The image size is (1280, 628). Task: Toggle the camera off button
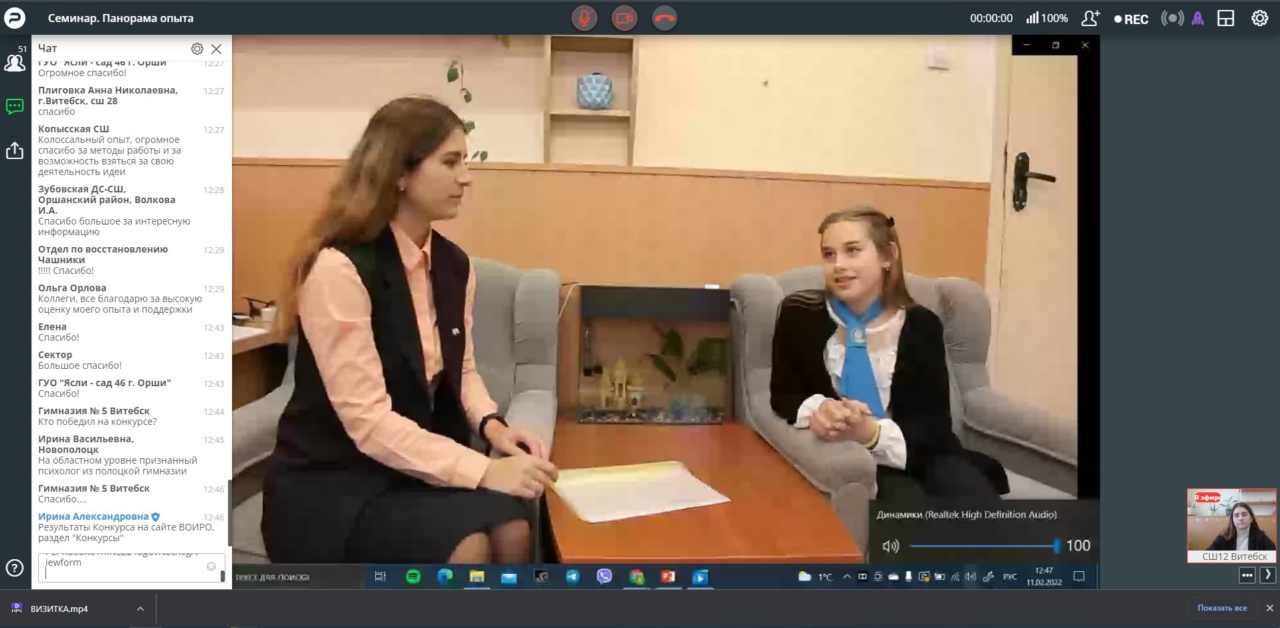pos(625,18)
